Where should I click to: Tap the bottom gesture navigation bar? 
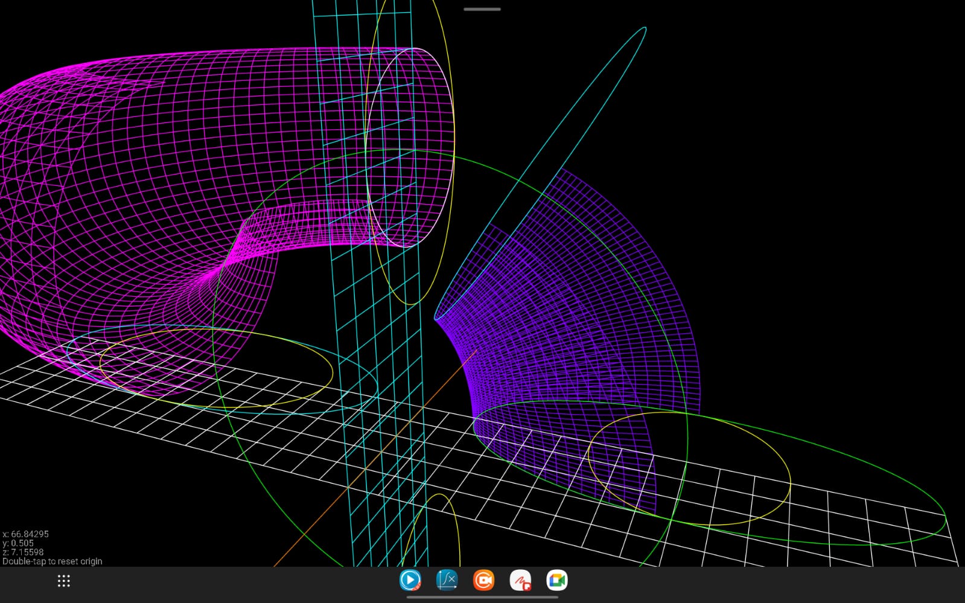click(482, 598)
